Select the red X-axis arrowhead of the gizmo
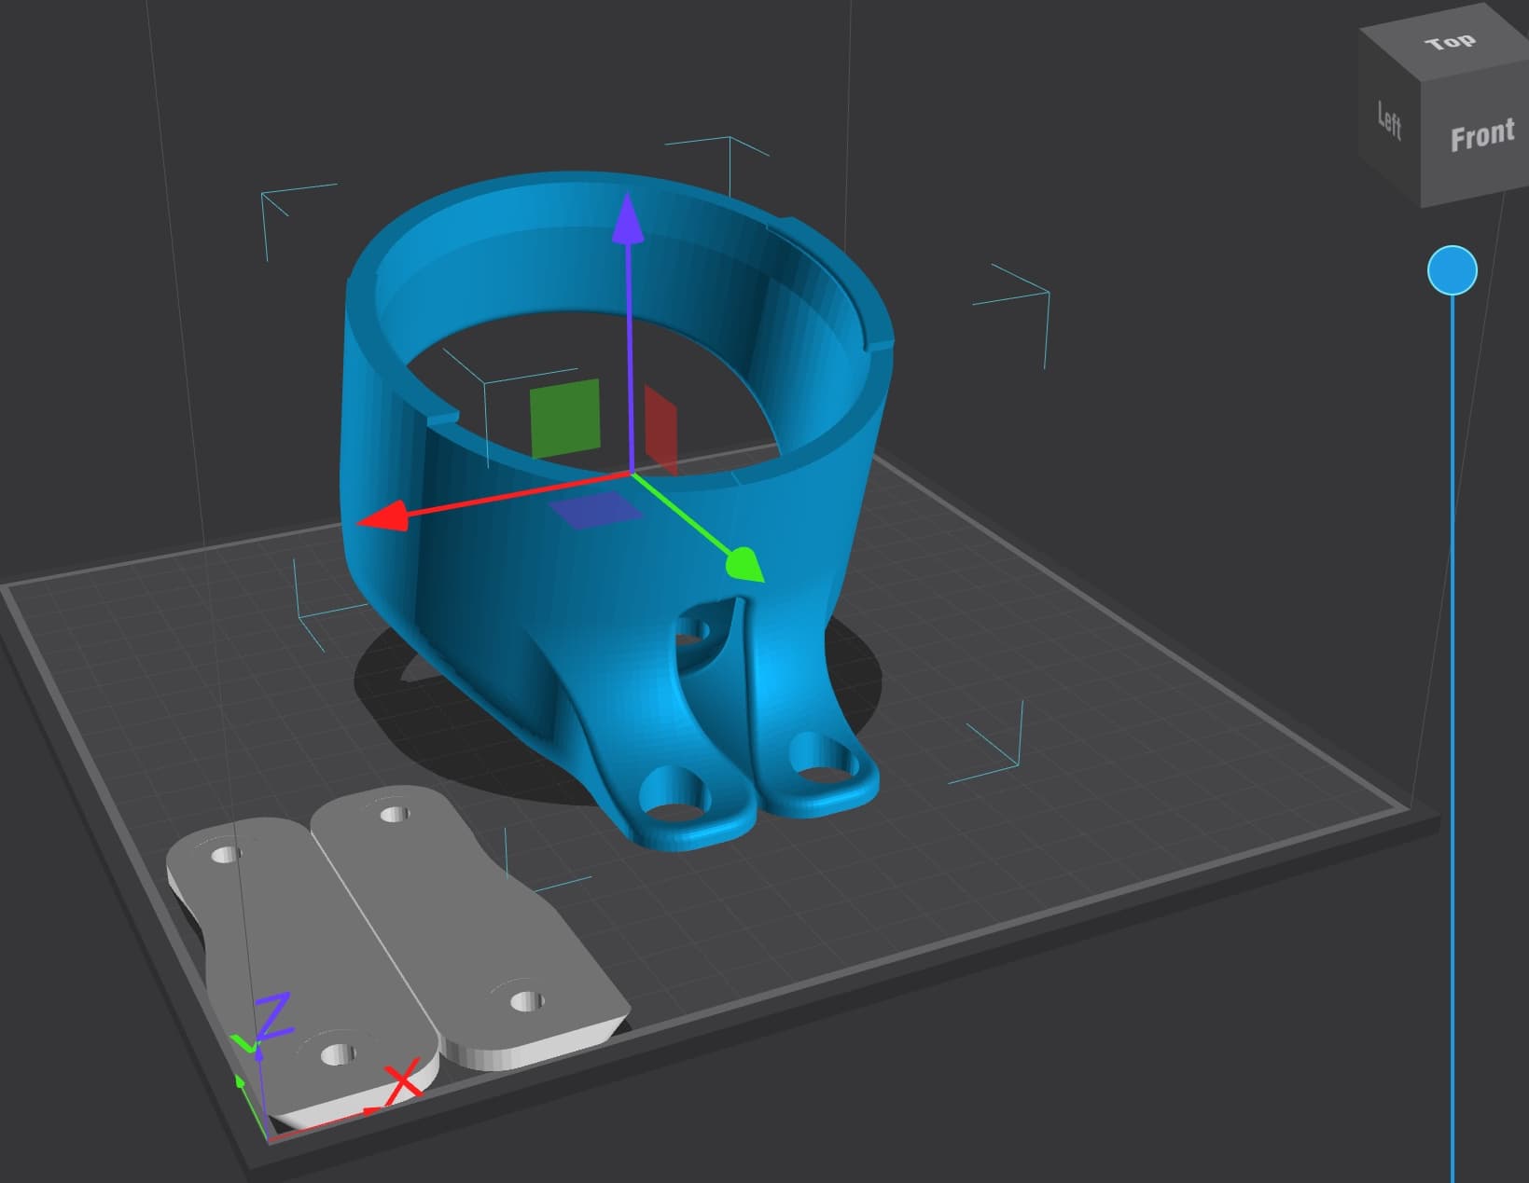 pyautogui.click(x=383, y=517)
